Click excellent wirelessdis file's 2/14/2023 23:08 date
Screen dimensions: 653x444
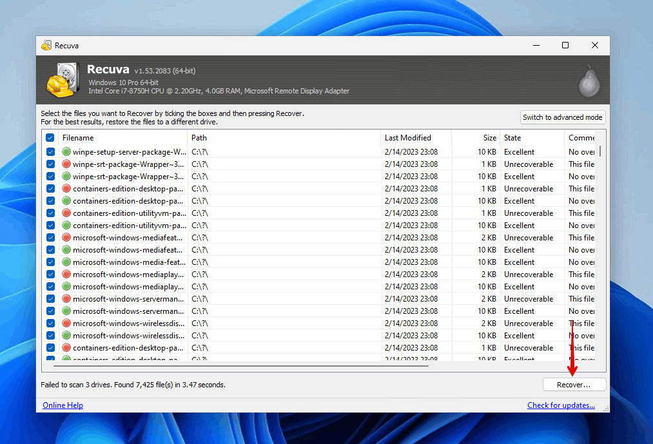411,336
